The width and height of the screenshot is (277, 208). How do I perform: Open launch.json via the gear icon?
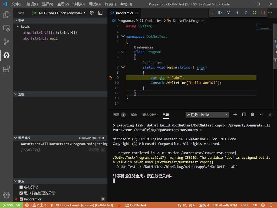(92, 13)
